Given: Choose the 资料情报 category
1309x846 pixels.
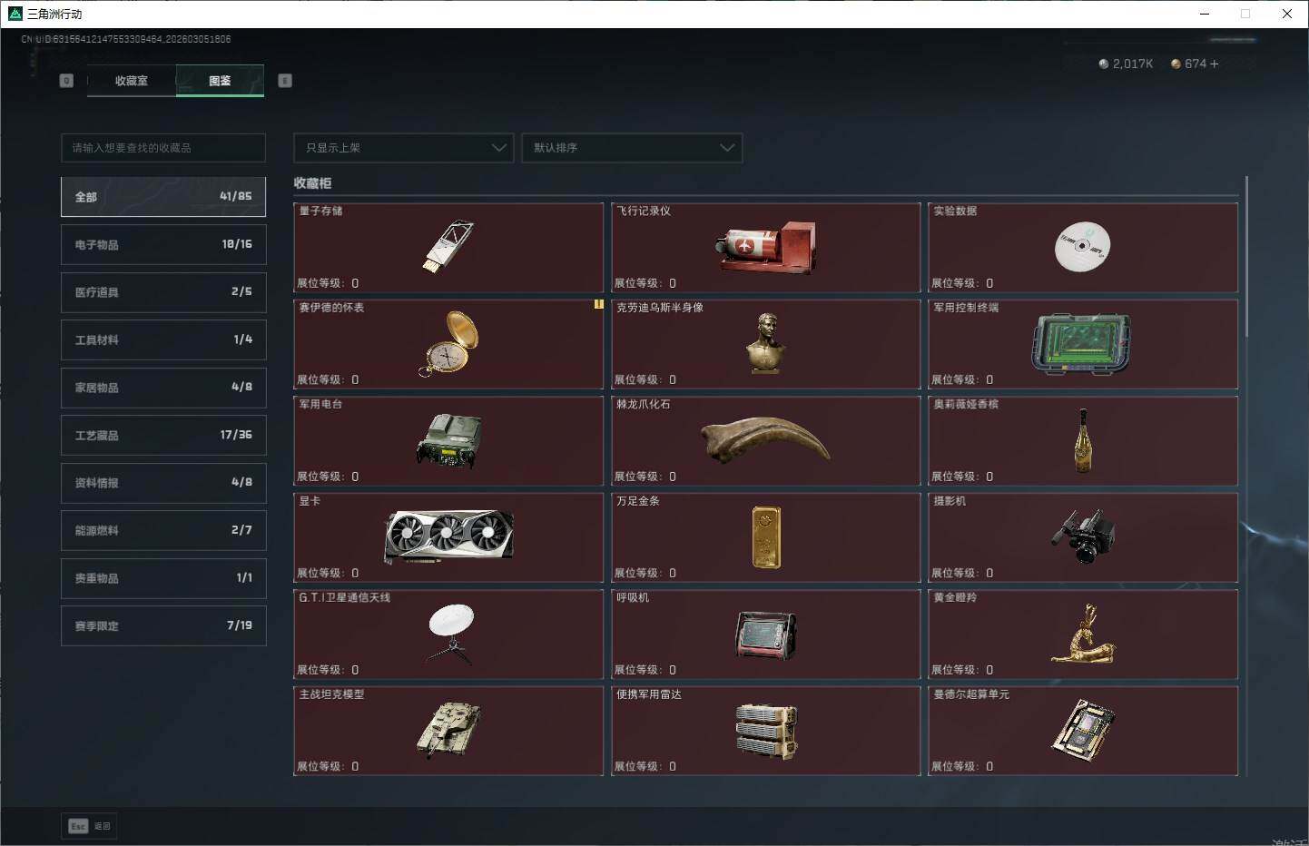Looking at the screenshot, I should (163, 483).
